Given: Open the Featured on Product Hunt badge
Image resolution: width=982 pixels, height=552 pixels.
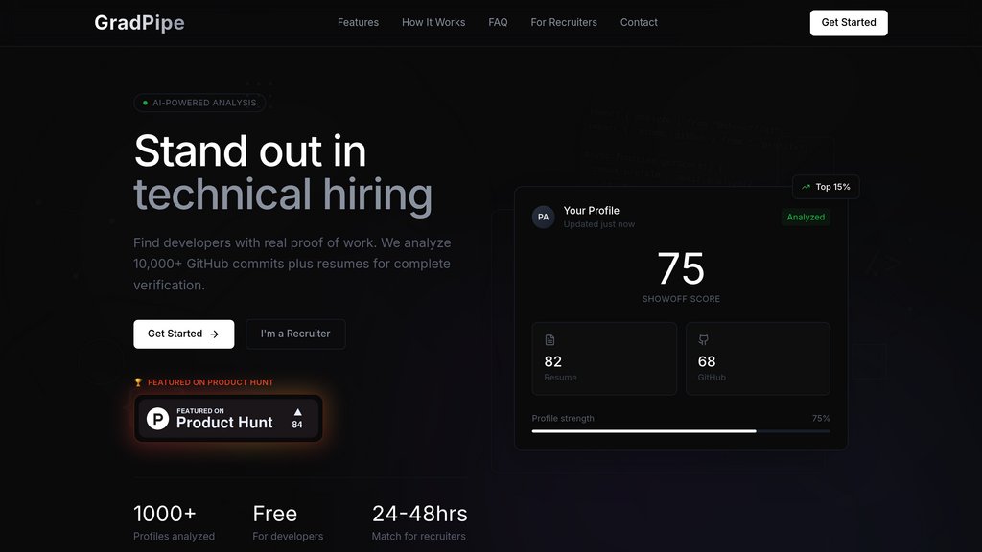Looking at the screenshot, I should pos(228,418).
